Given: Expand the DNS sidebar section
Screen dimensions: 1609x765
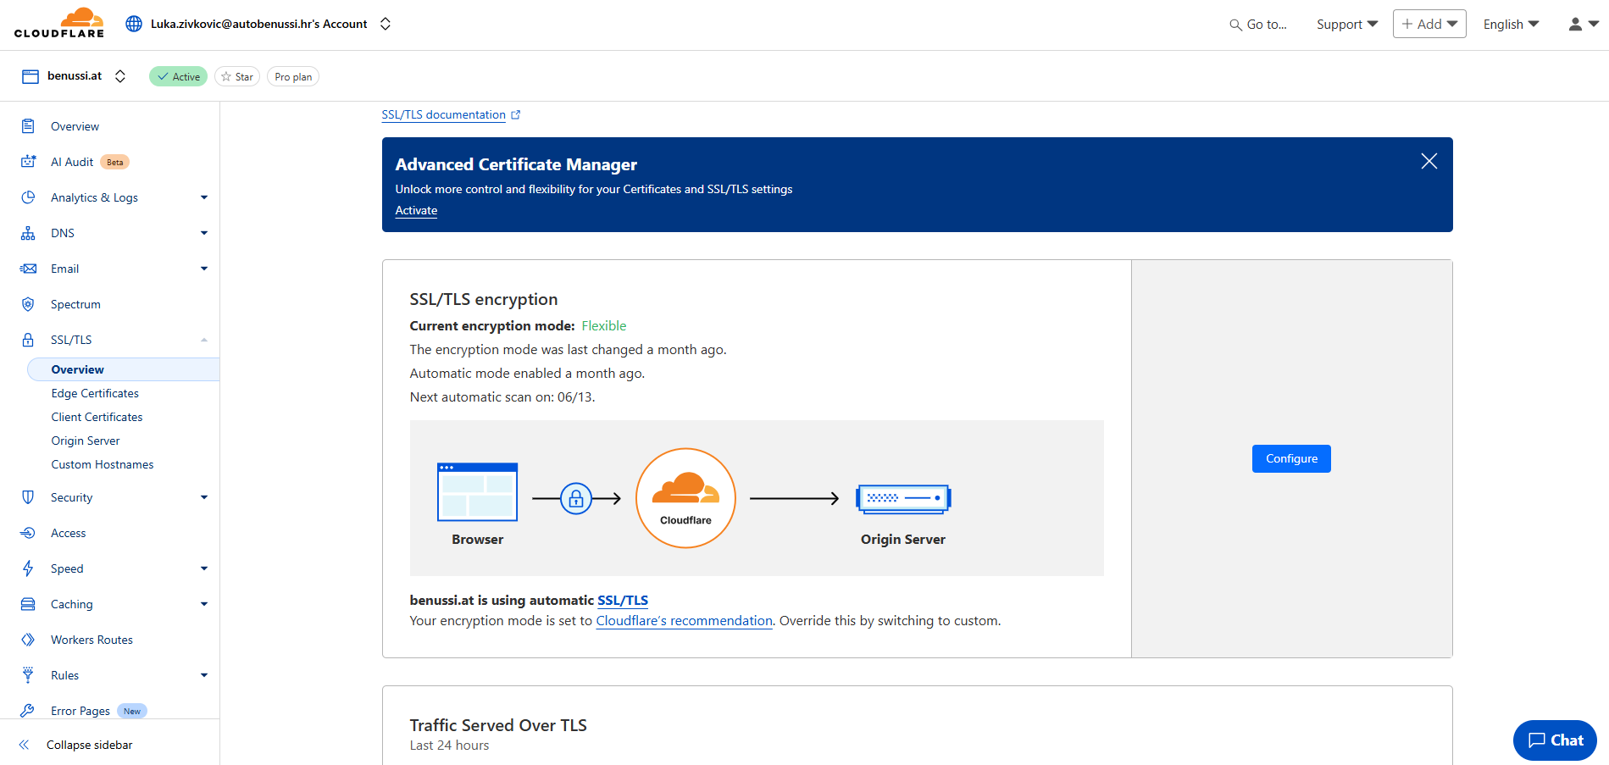Looking at the screenshot, I should 203,233.
